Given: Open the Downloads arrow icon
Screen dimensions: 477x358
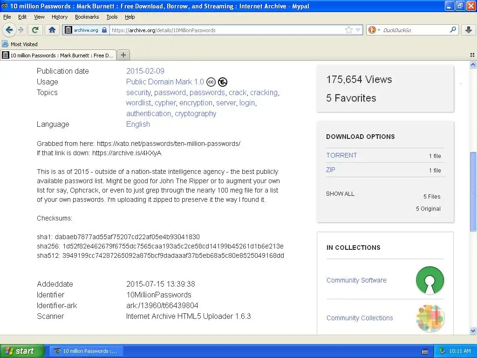Looking at the screenshot, I should point(469,30).
